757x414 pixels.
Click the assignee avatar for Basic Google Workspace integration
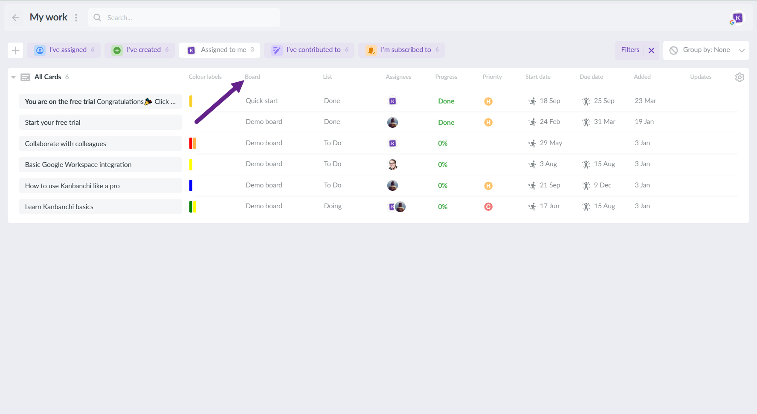point(392,164)
